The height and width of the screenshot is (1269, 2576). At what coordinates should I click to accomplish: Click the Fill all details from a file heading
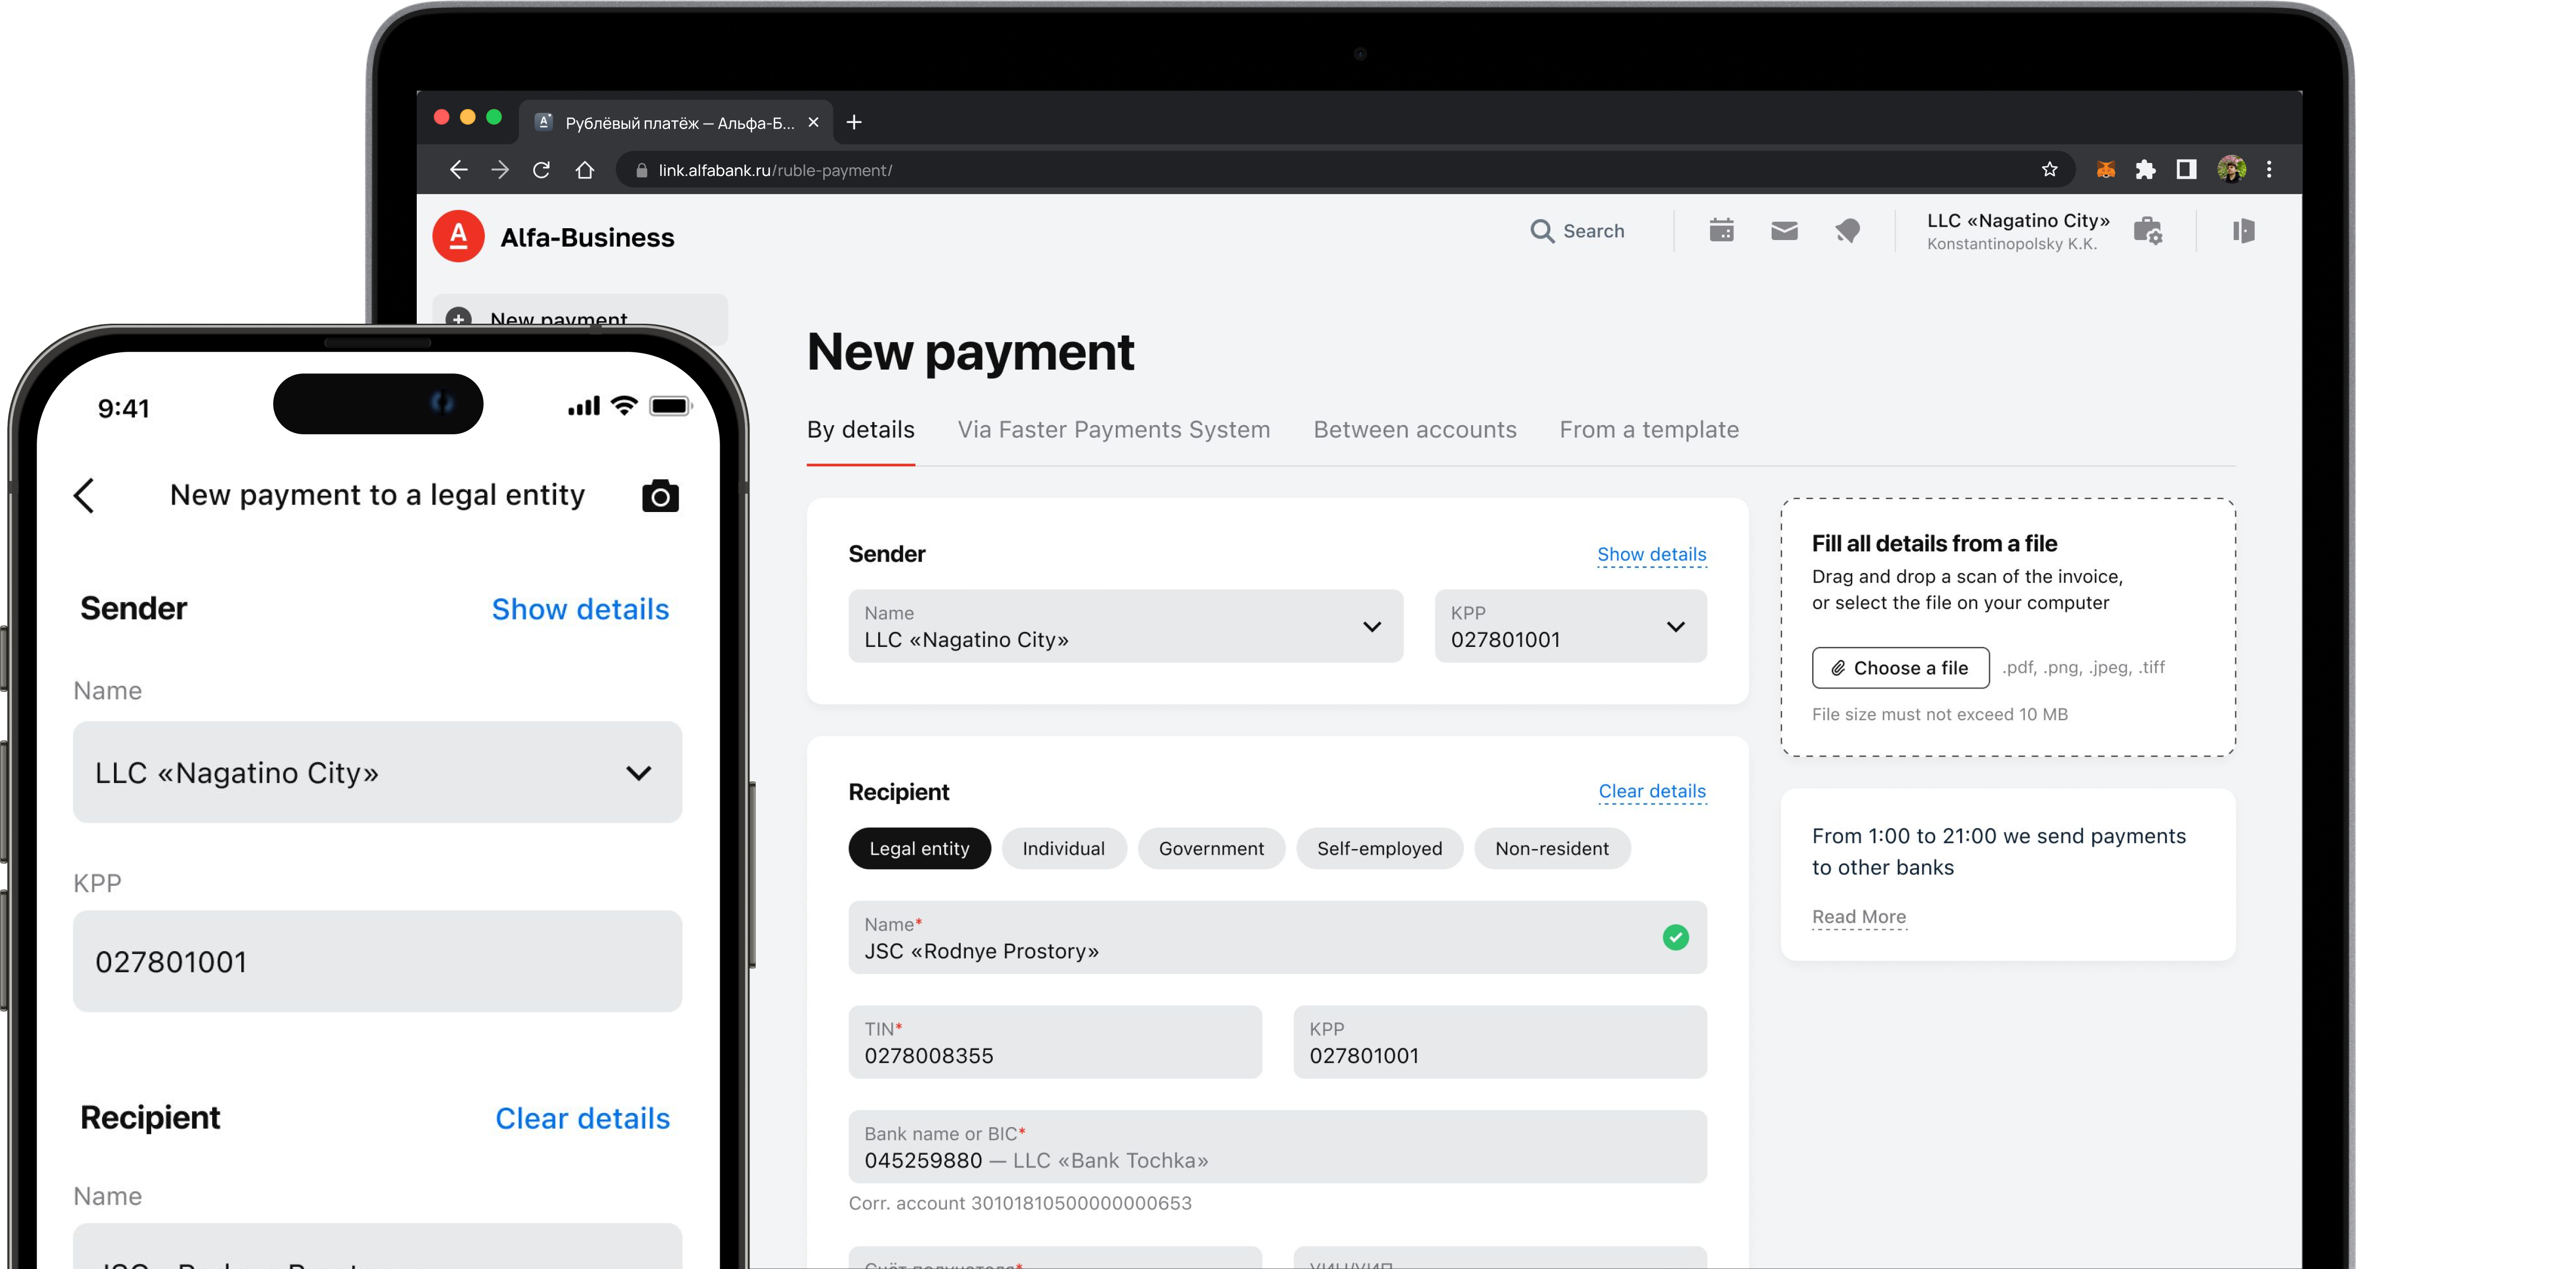(1934, 543)
